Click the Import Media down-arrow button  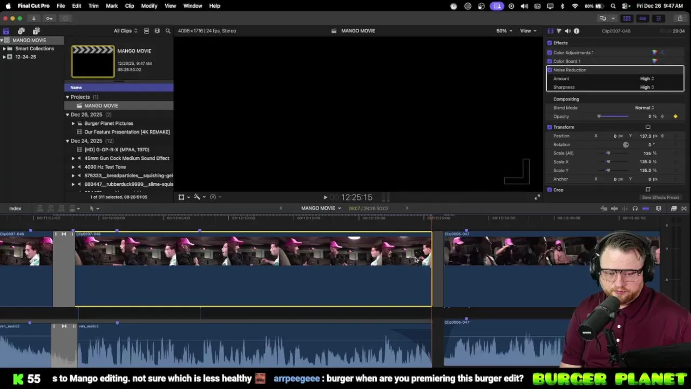click(x=33, y=18)
